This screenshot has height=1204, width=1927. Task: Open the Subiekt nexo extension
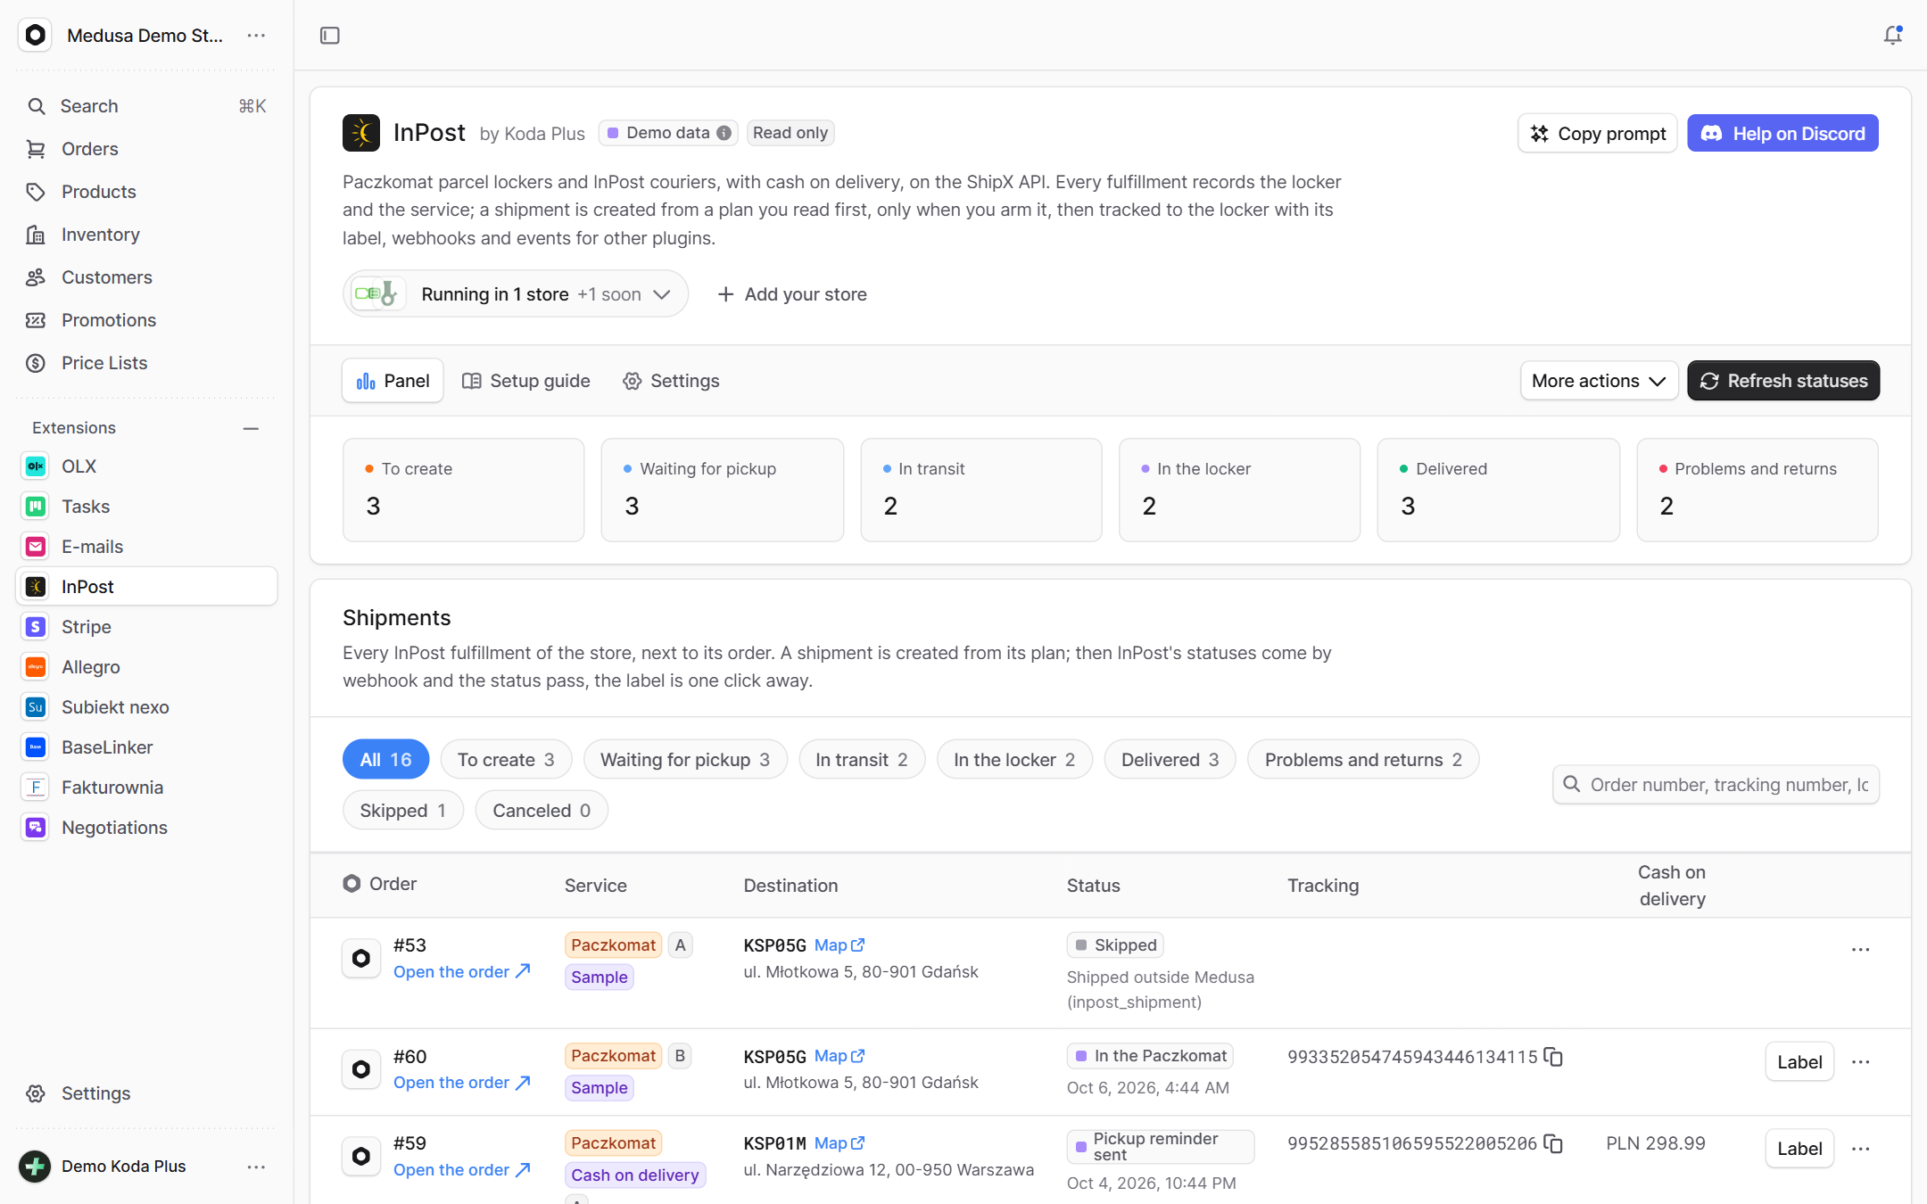[146, 707]
